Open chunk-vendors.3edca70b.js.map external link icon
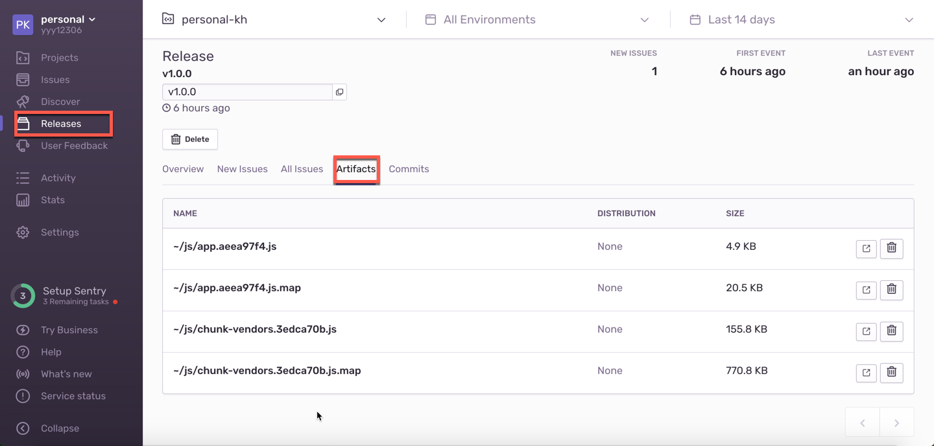Image resolution: width=934 pixels, height=446 pixels. [866, 373]
